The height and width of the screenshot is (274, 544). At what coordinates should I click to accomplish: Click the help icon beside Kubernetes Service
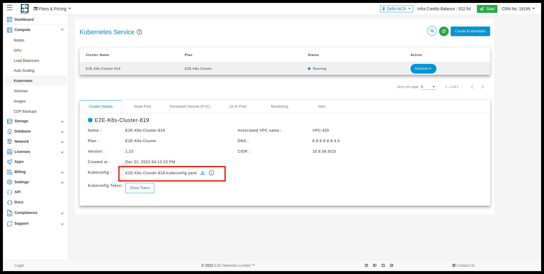tap(139, 32)
